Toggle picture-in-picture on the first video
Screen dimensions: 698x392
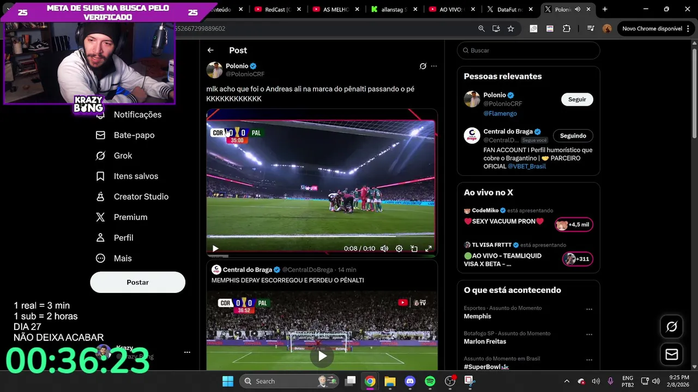414,248
